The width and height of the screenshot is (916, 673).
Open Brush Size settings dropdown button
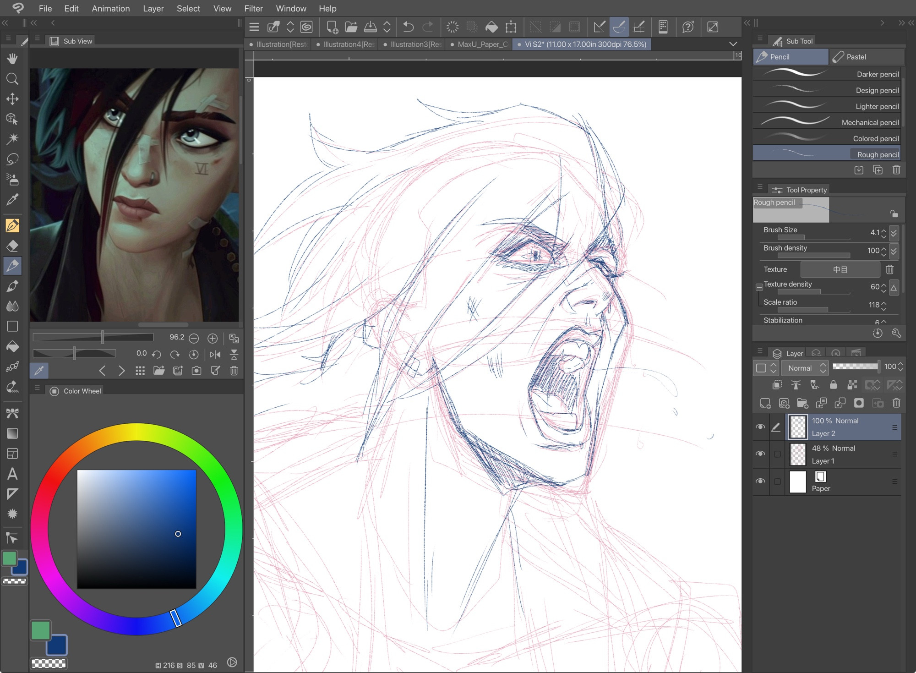pos(894,233)
